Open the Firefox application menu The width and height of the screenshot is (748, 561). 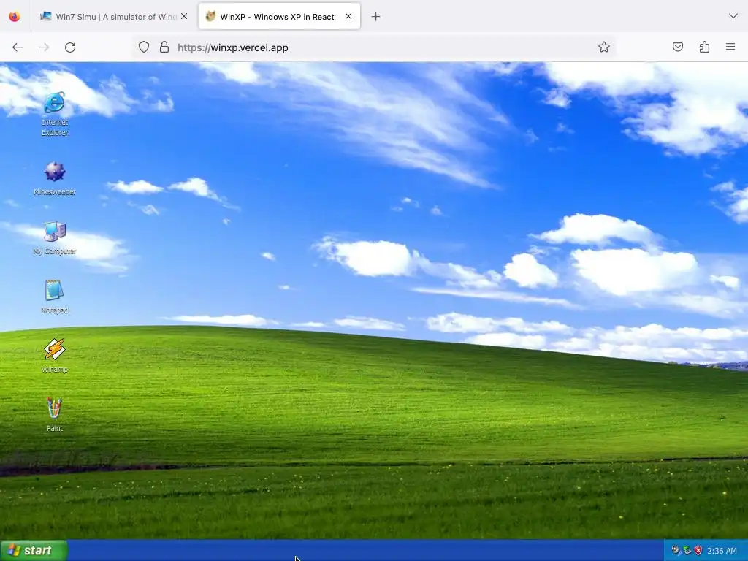click(x=730, y=47)
